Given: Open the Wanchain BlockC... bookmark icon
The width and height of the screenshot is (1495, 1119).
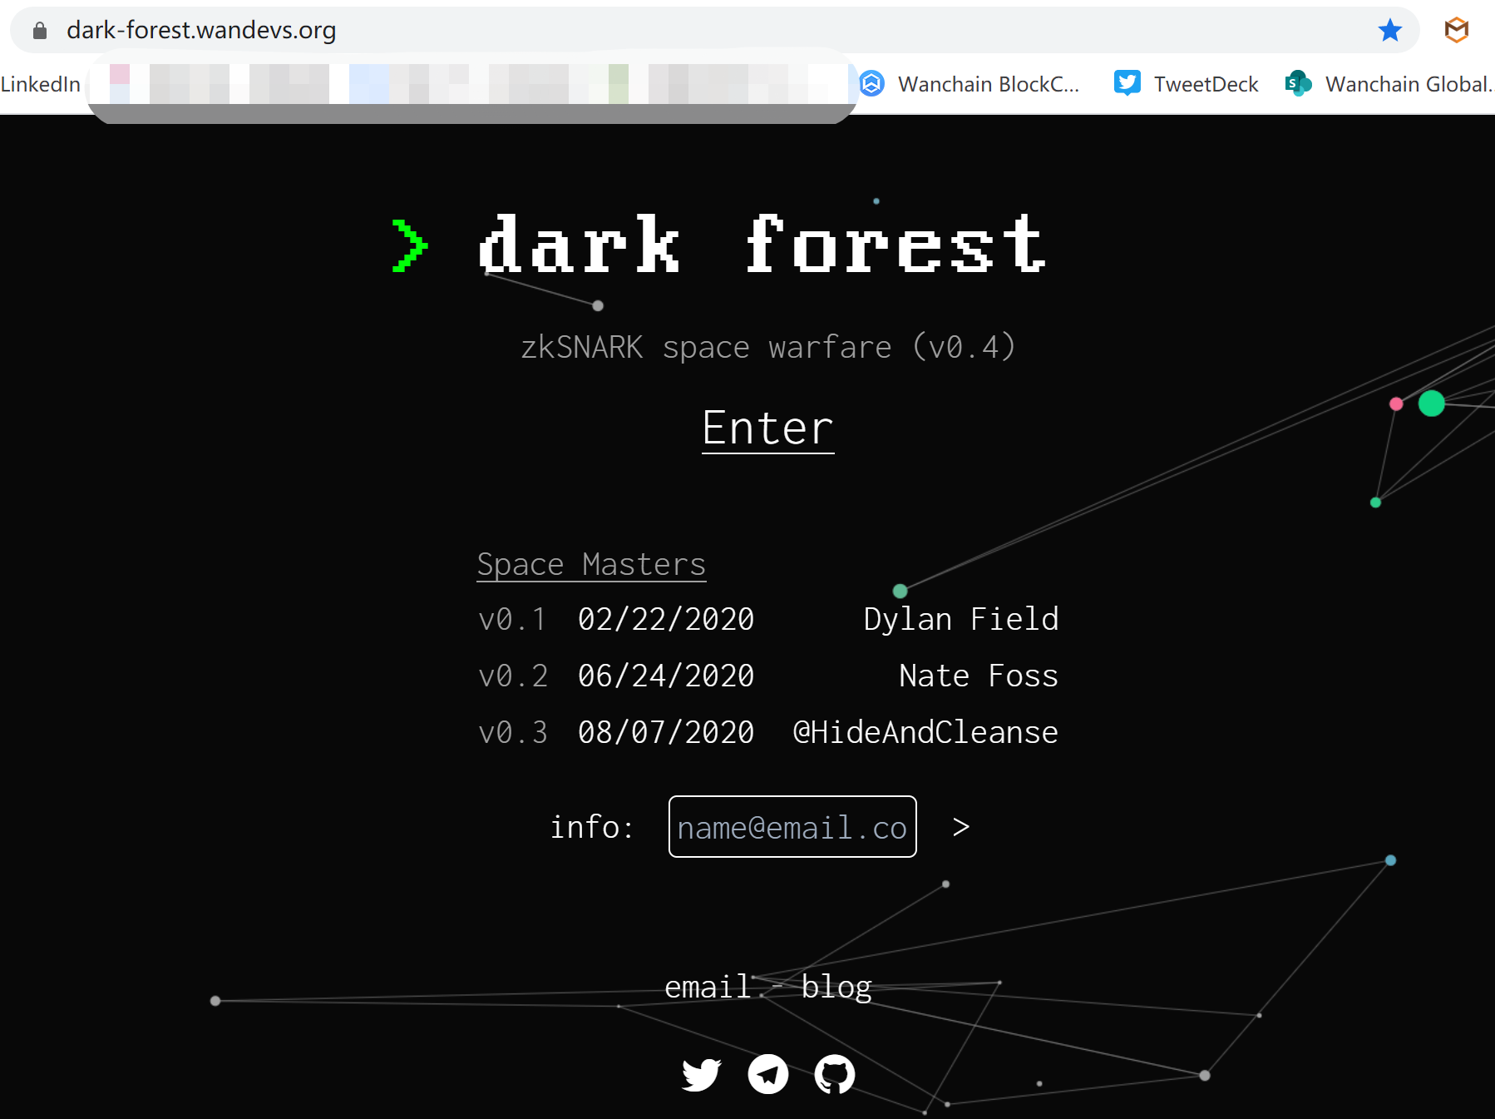Looking at the screenshot, I should click(871, 84).
